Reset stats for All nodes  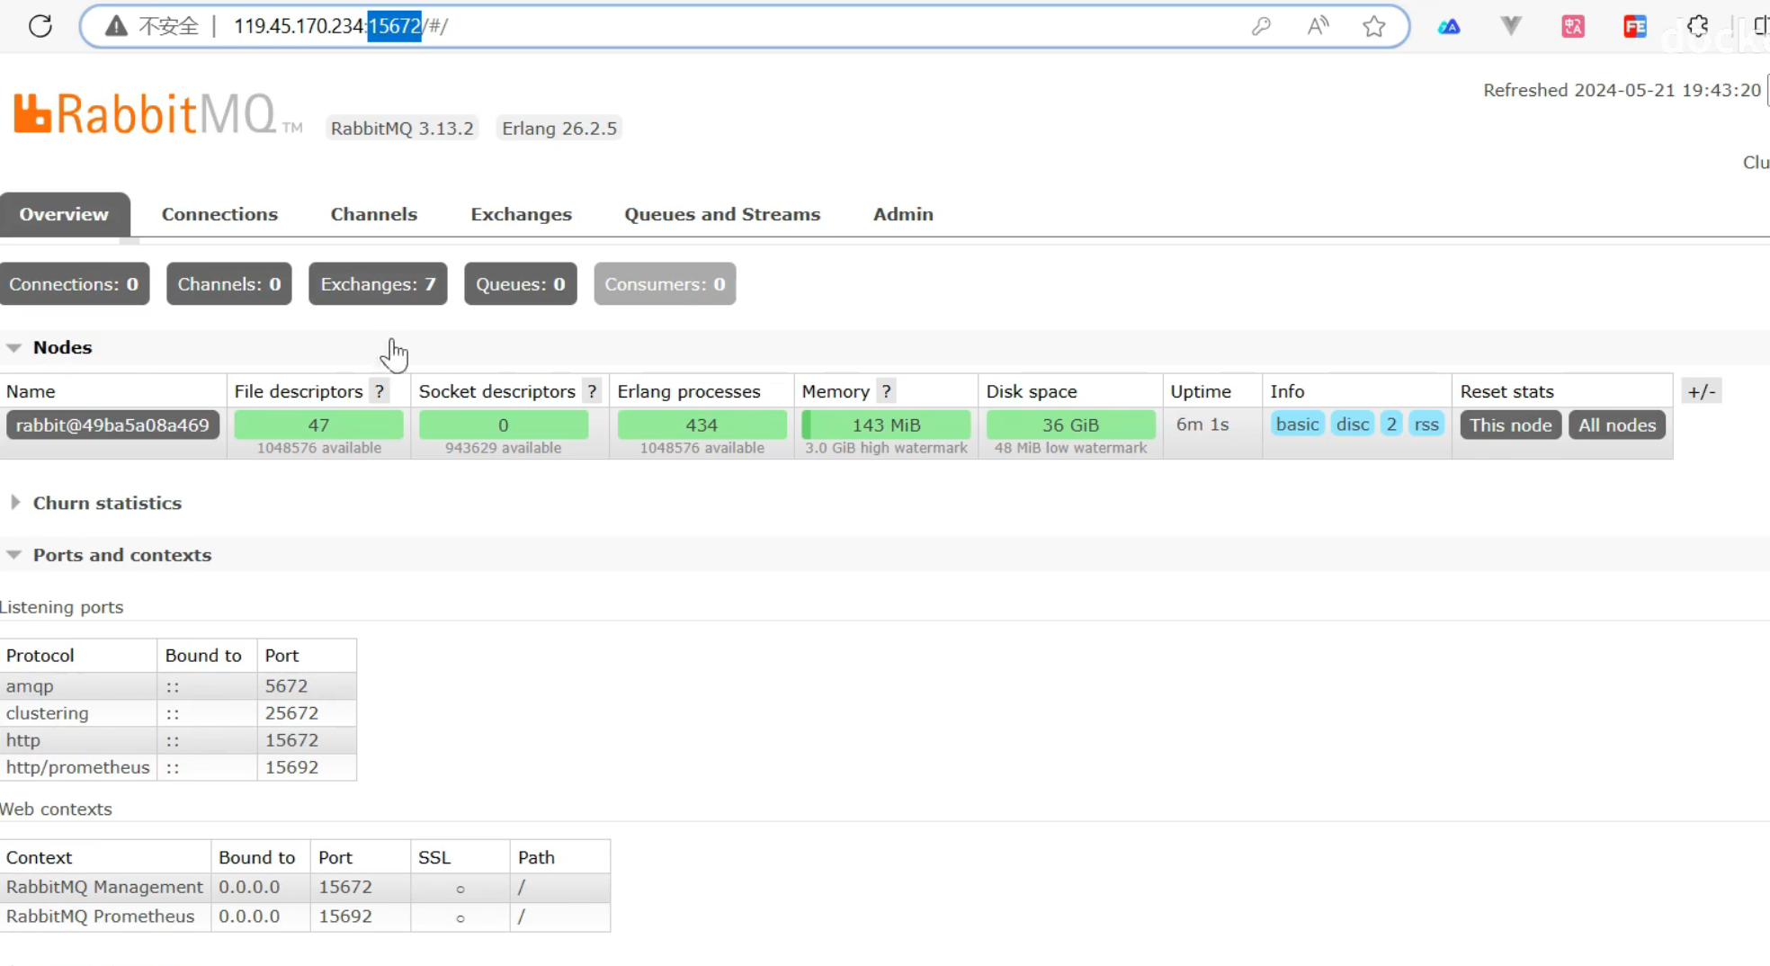tap(1617, 425)
